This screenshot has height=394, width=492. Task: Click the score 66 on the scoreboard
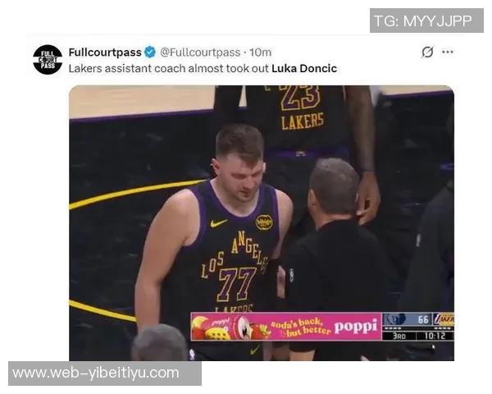pos(423,319)
